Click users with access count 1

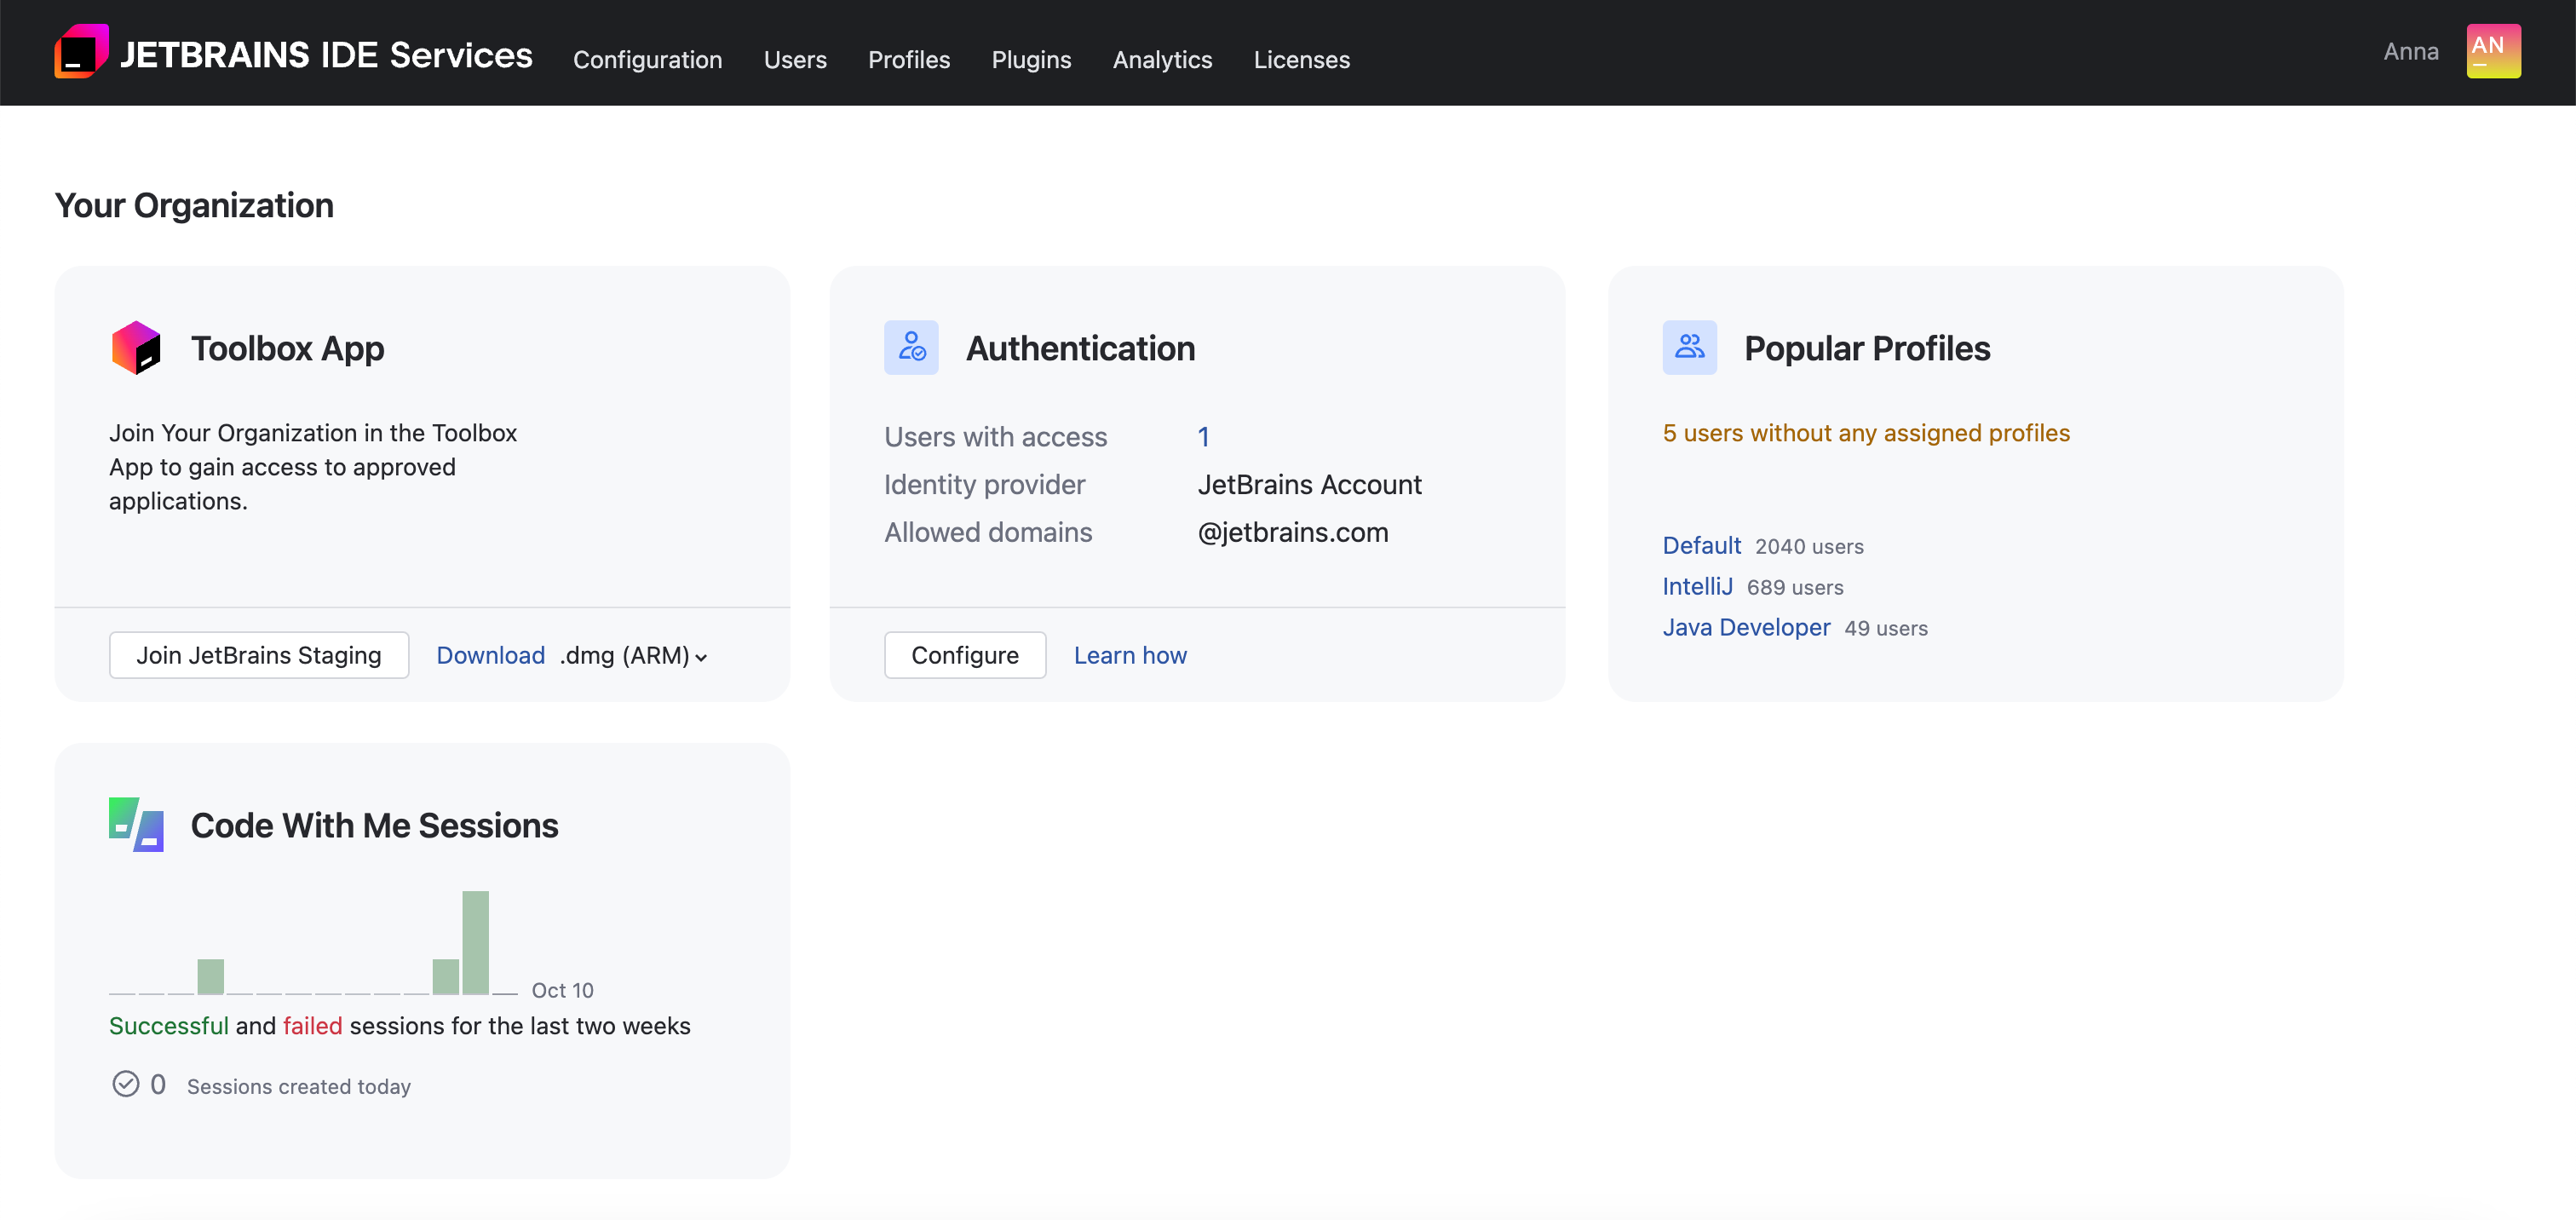(1203, 437)
